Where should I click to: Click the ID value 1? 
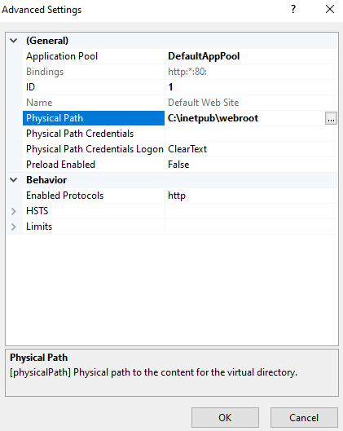click(170, 87)
